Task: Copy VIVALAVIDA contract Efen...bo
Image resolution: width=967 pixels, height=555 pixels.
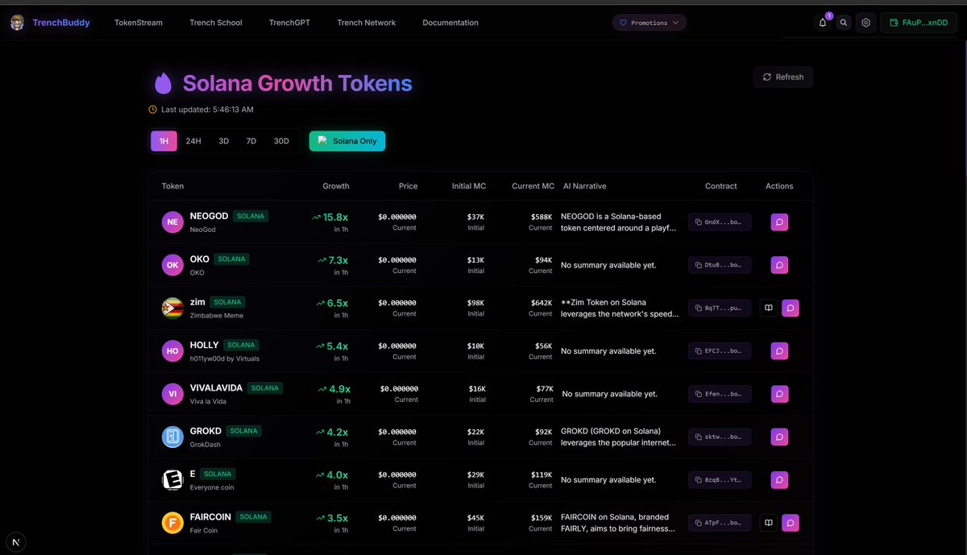Action: click(x=720, y=394)
